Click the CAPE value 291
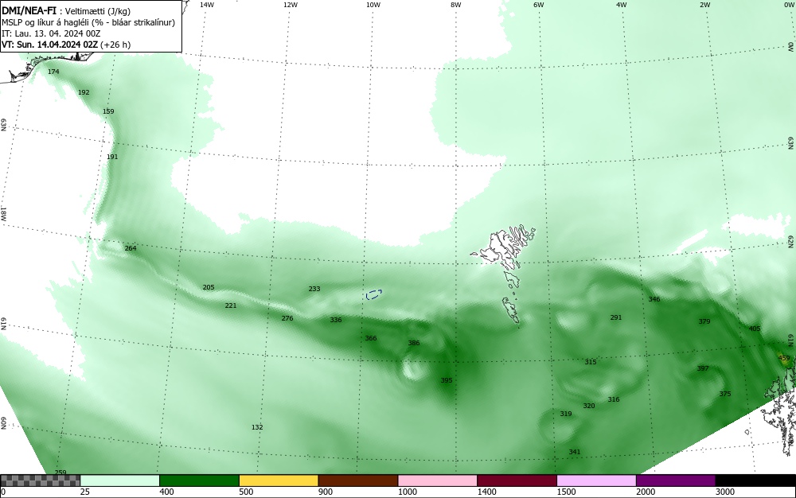 [616, 317]
